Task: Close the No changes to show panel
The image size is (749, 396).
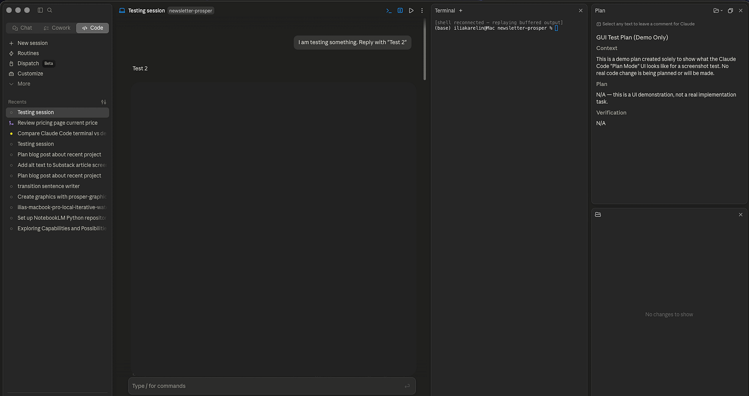Action: coord(741,214)
